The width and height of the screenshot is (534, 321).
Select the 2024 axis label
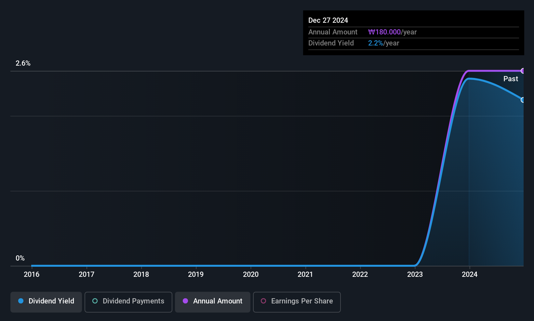click(x=470, y=274)
